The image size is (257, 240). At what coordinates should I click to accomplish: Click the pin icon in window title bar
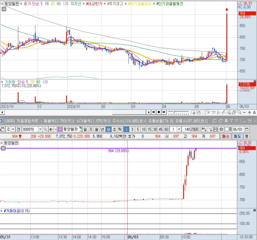click(226, 121)
